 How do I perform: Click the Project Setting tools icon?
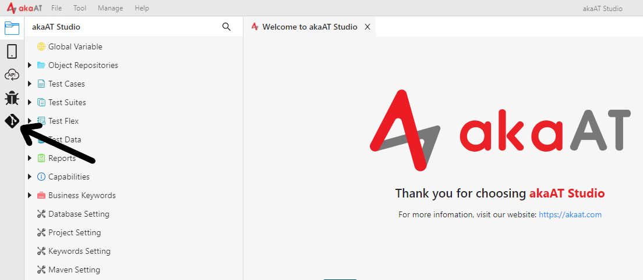click(41, 232)
